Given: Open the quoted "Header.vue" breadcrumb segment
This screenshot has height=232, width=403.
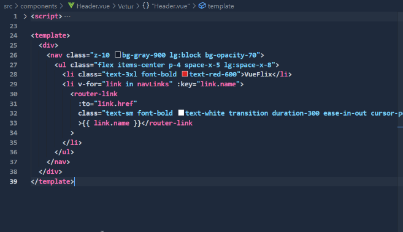Looking at the screenshot, I should (x=171, y=6).
